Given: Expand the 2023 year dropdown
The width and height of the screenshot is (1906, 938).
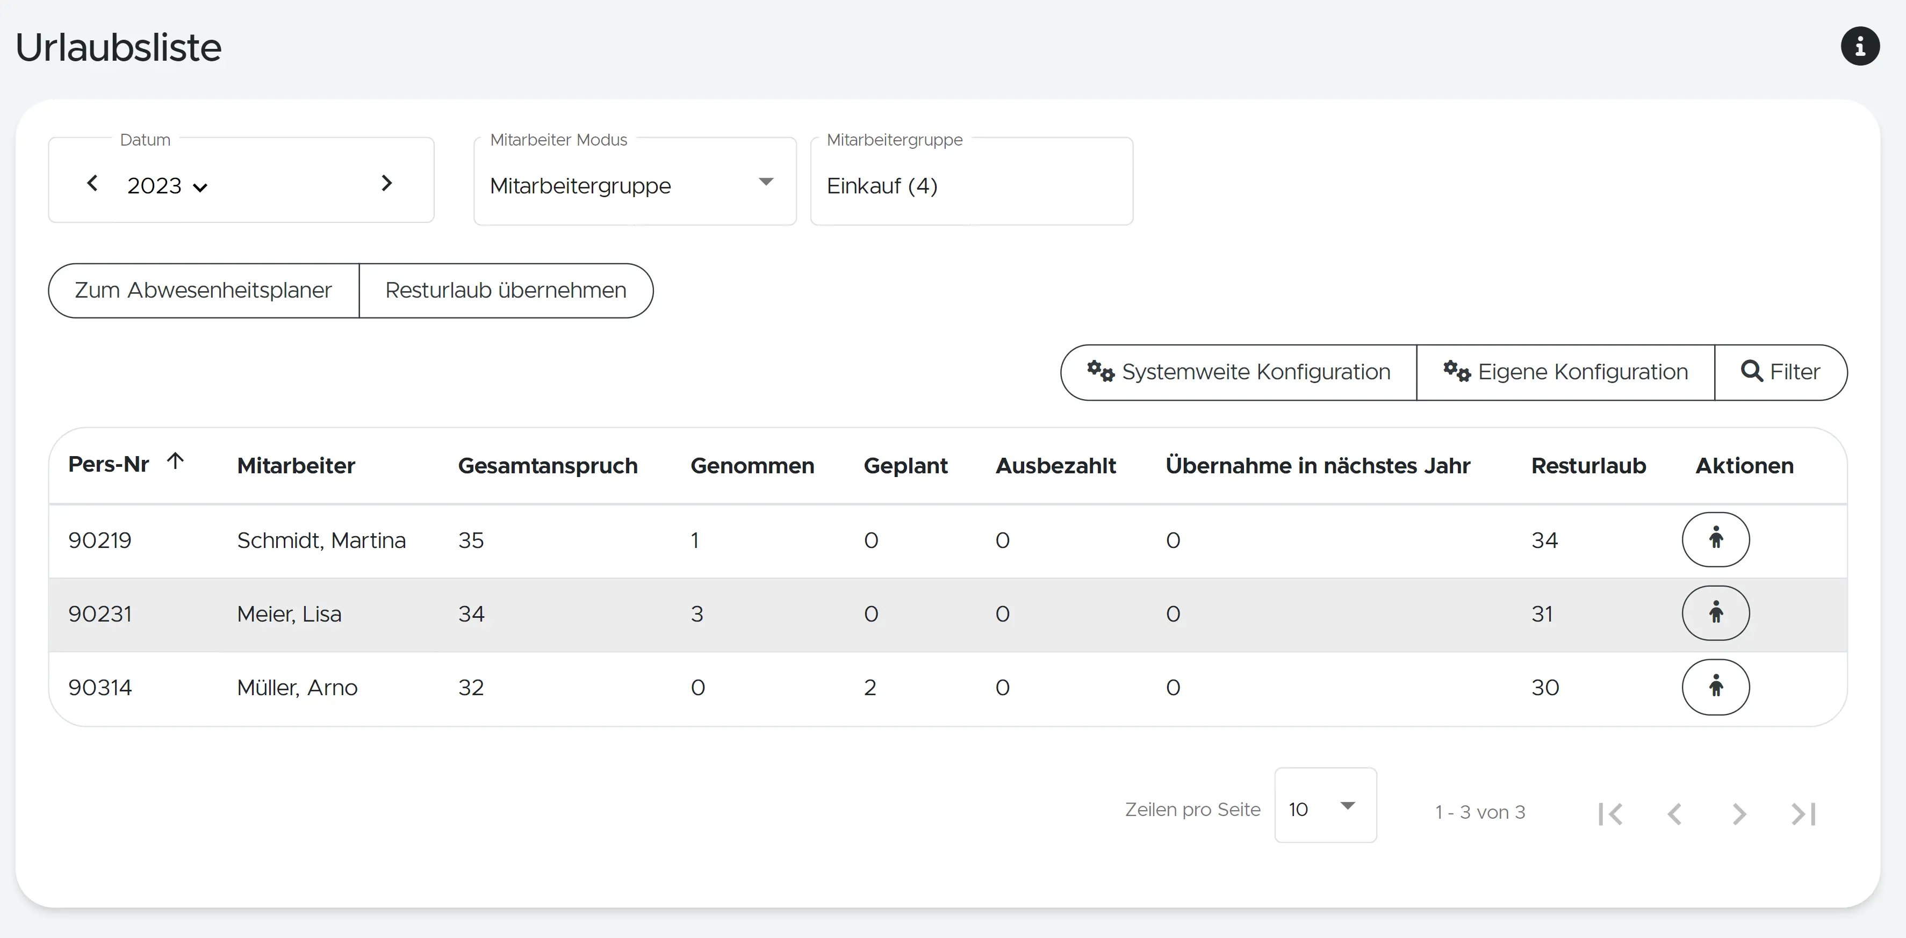Looking at the screenshot, I should pos(167,186).
